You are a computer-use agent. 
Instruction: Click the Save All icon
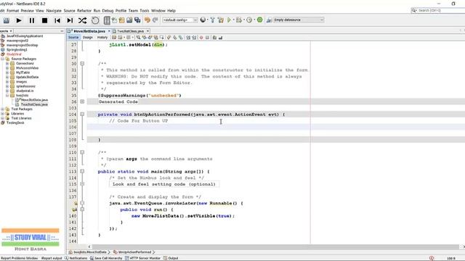(137, 20)
